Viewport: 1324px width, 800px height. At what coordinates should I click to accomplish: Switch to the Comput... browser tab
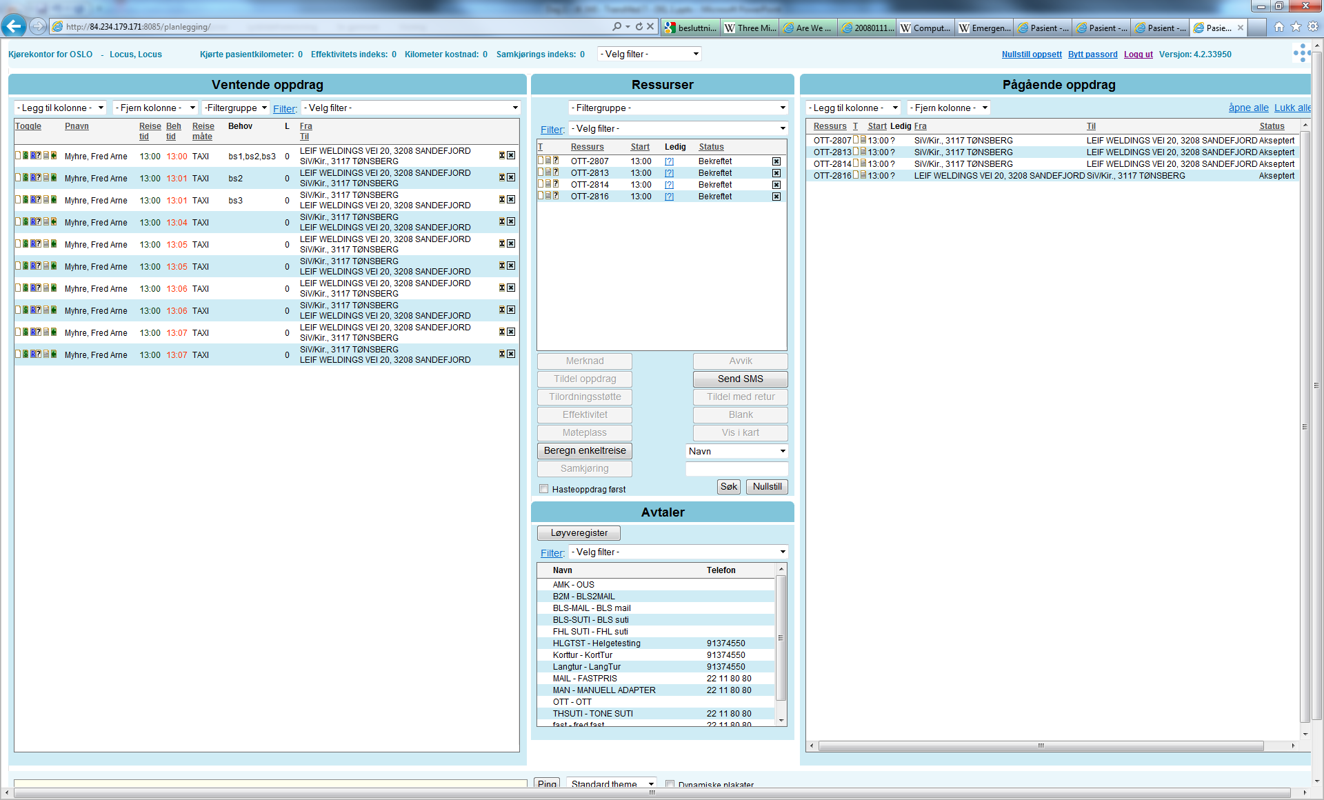(x=925, y=28)
